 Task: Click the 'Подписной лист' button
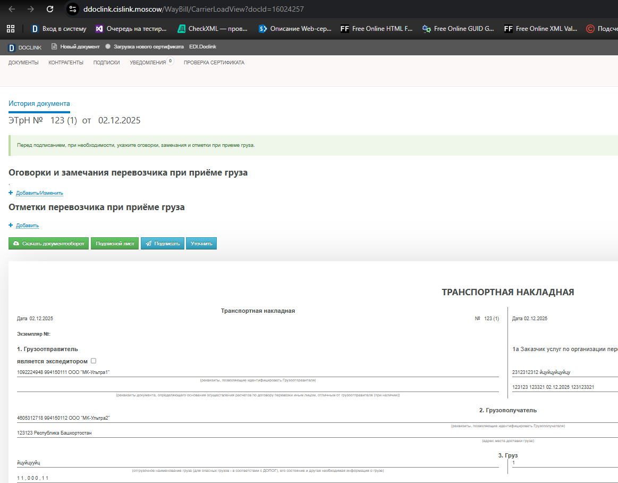point(115,244)
